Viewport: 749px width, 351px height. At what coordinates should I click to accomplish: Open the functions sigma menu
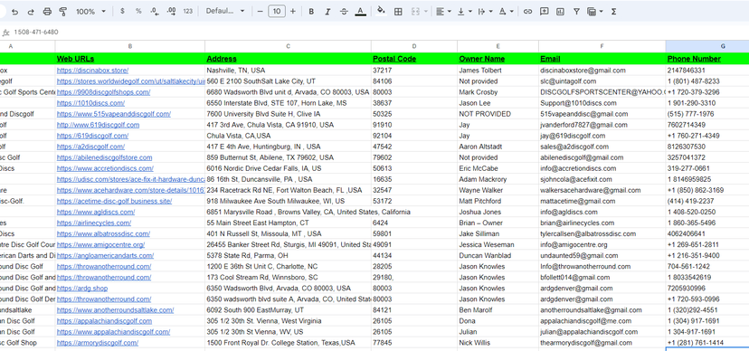[614, 12]
